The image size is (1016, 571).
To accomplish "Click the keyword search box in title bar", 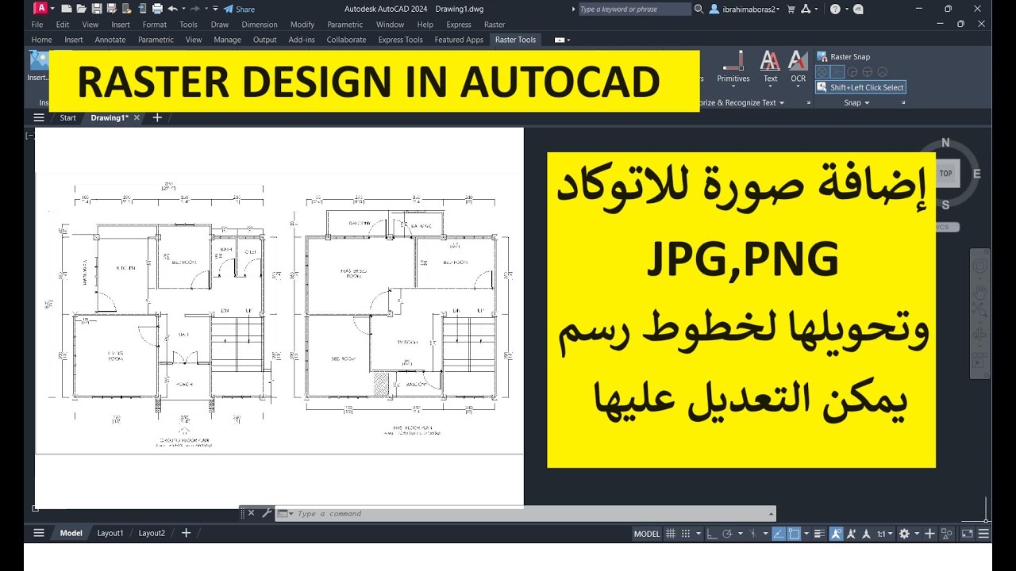I will [x=633, y=9].
